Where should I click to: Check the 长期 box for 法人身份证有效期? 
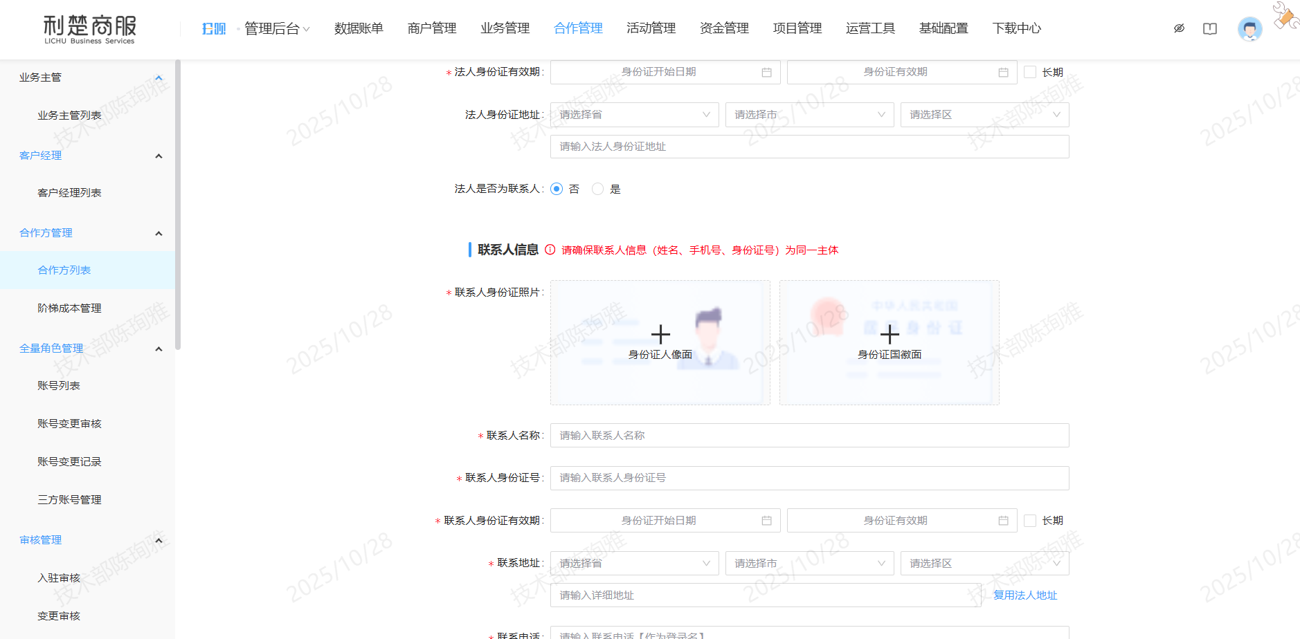(x=1030, y=73)
